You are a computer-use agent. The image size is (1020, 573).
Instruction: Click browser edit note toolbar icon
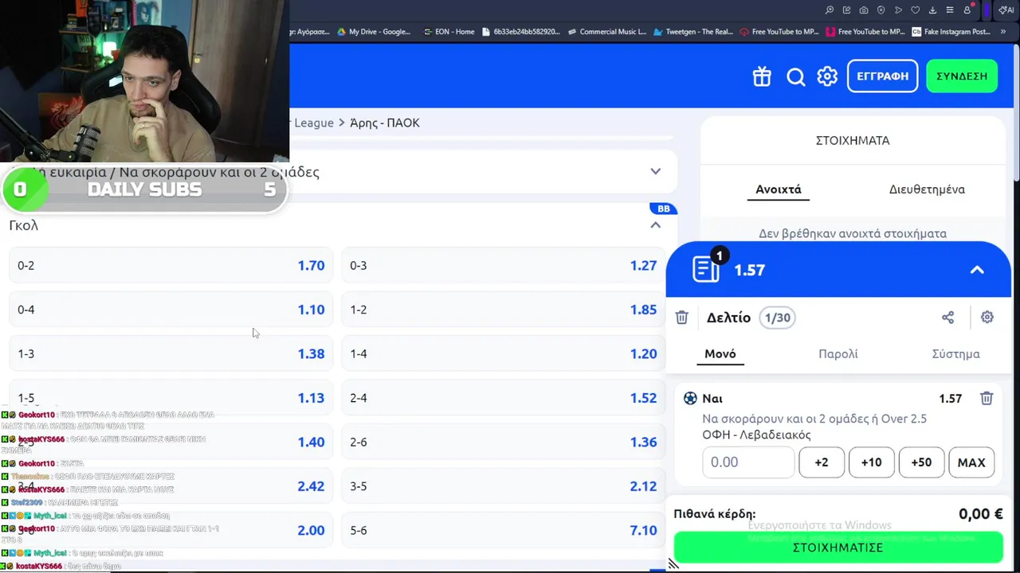coord(847,10)
